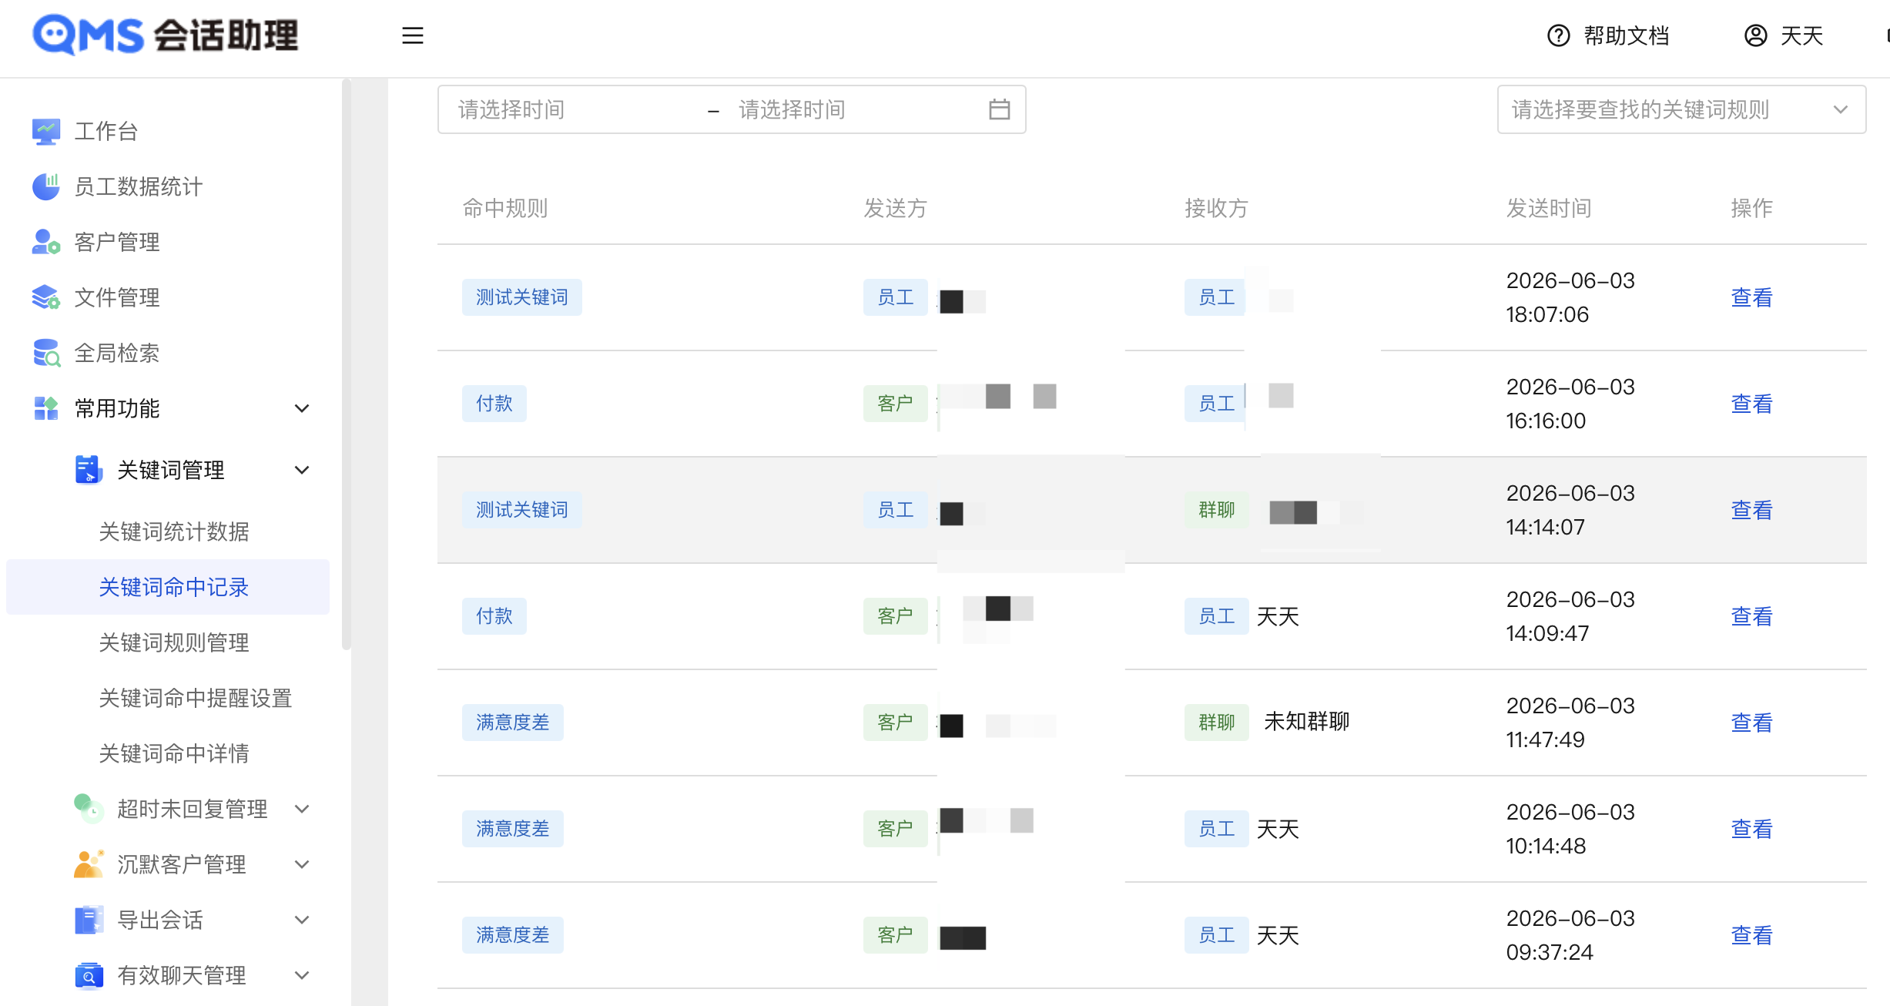Click 查看 for the 16:16:00 record
The image size is (1890, 1006).
point(1751,404)
